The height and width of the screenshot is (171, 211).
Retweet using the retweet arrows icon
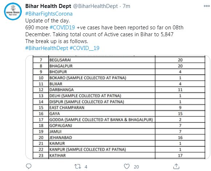pos(78,167)
